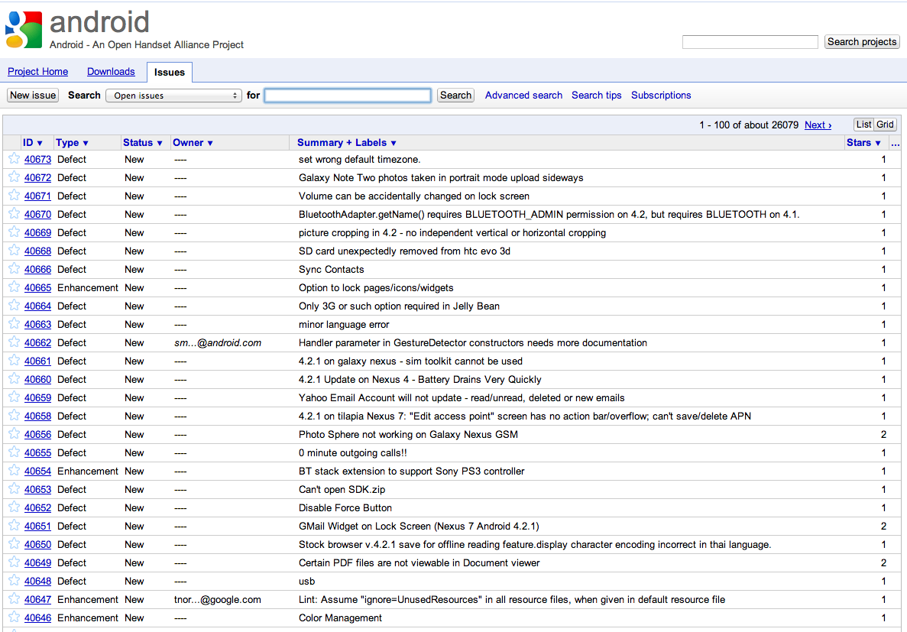Click the search query input field
The image size is (907, 632).
(348, 95)
